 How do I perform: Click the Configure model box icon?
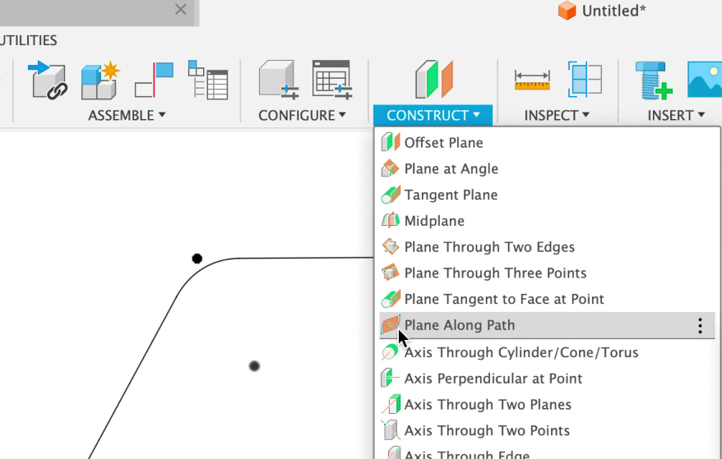tap(277, 80)
